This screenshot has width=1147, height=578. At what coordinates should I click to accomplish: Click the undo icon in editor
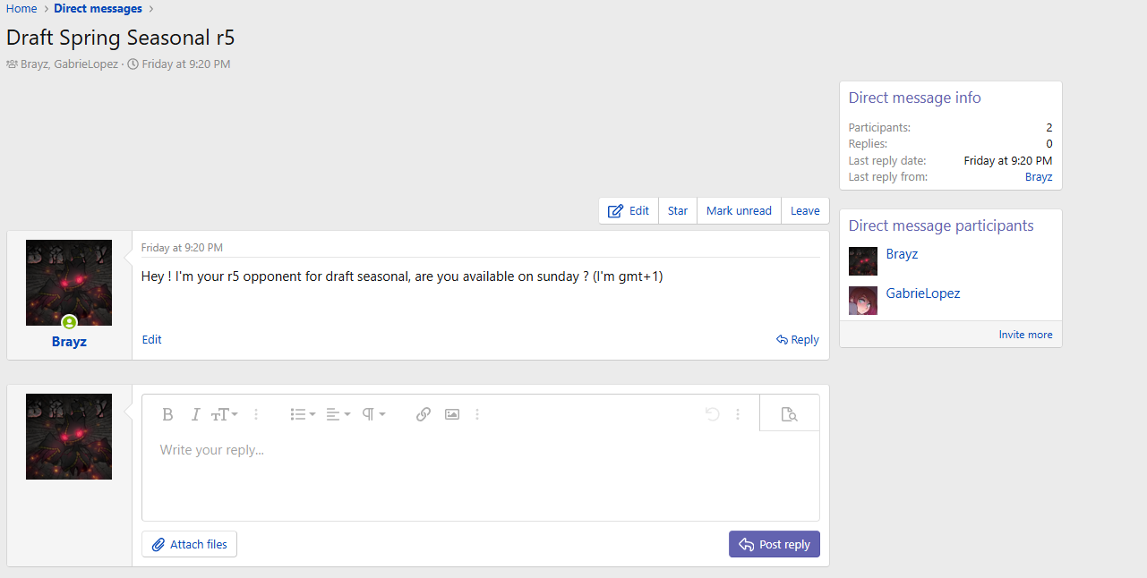(713, 414)
